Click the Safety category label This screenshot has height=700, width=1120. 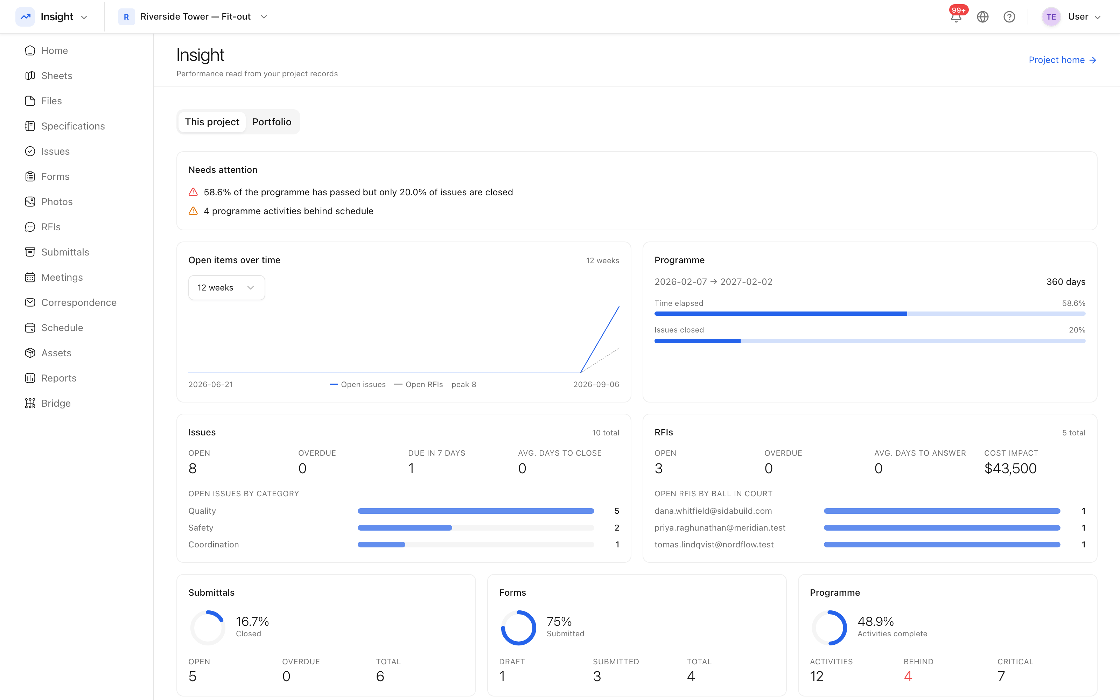coord(201,528)
